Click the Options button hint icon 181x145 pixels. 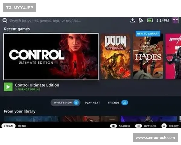point(138,126)
